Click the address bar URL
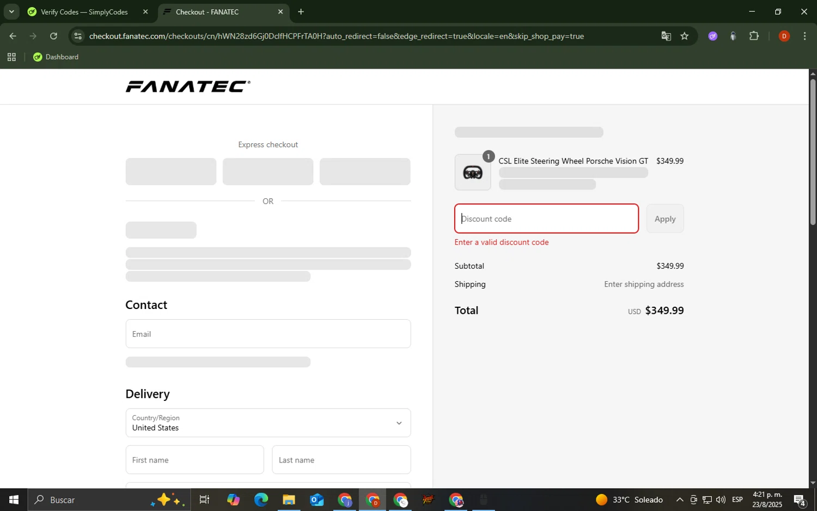This screenshot has width=817, height=511. coord(336,36)
